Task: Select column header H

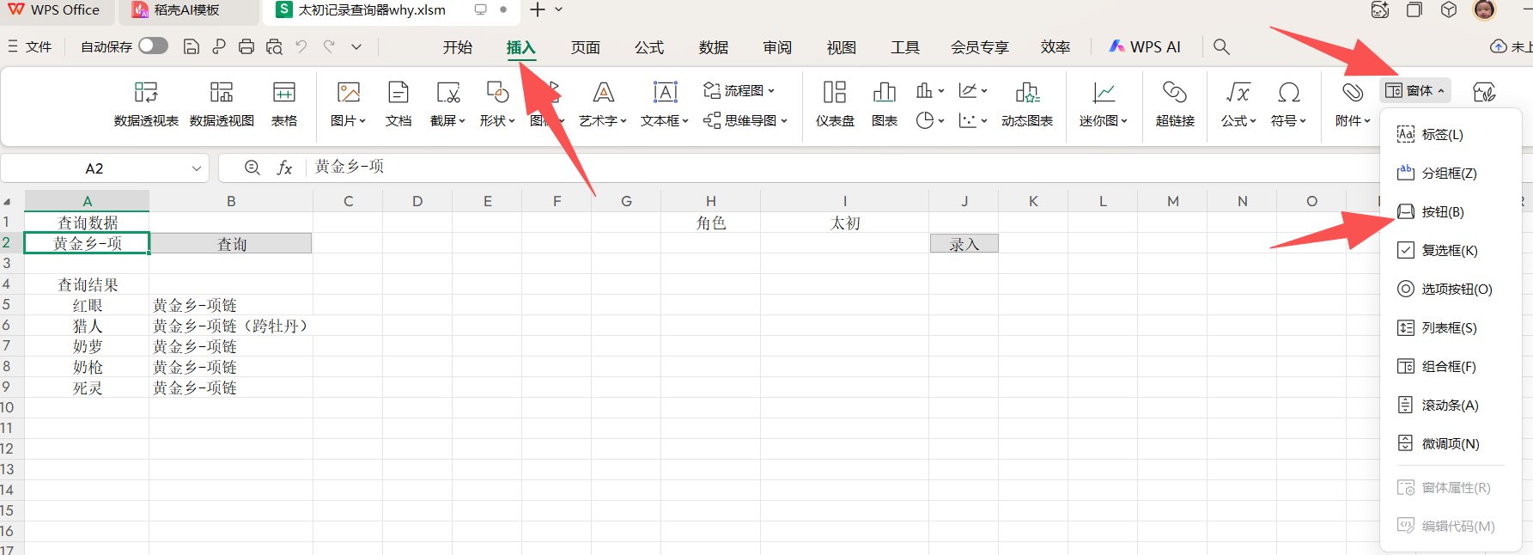Action: [710, 201]
